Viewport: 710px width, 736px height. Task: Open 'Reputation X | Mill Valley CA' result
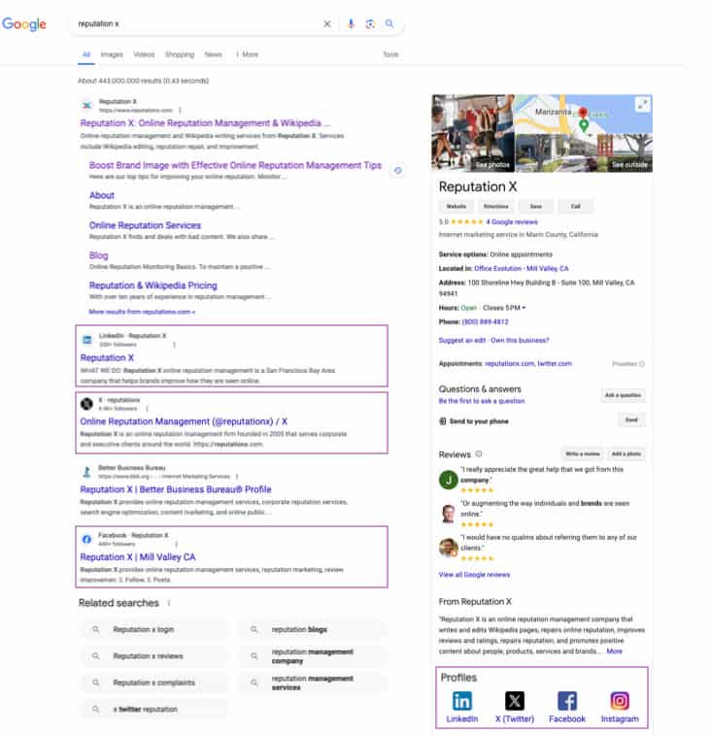point(138,556)
